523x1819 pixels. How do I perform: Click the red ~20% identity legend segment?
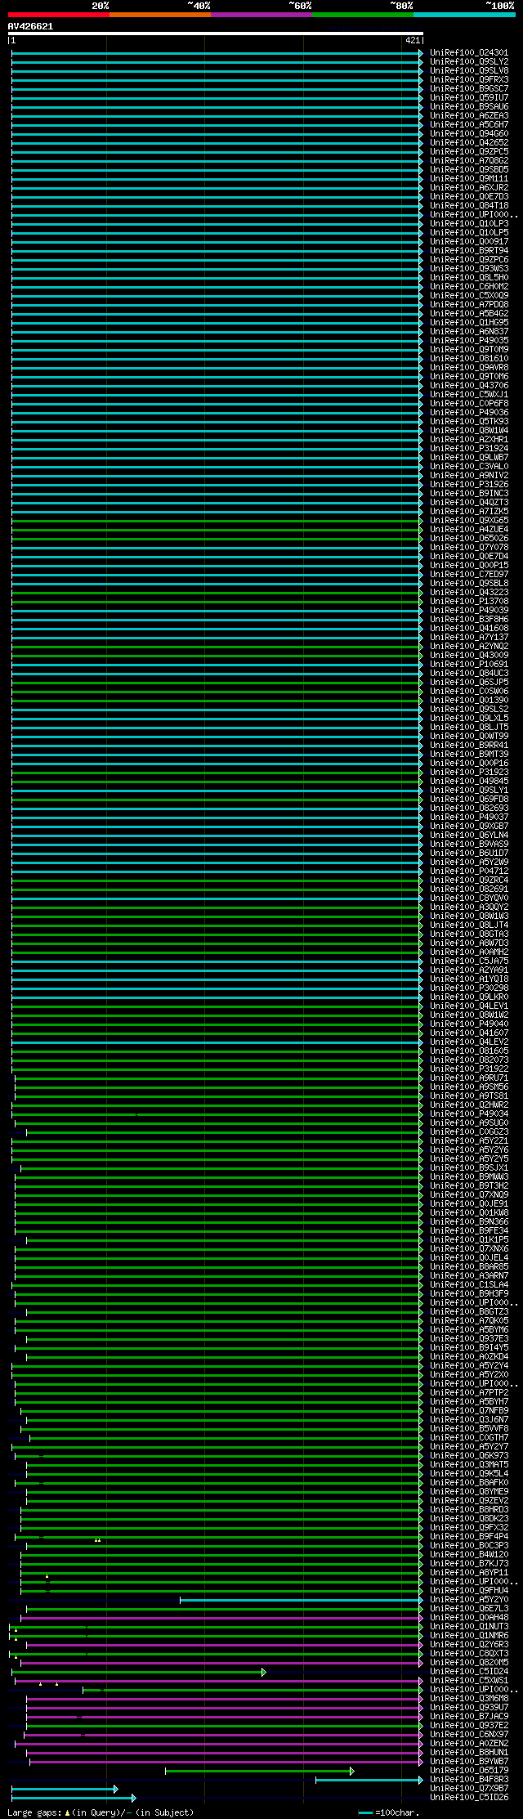tap(58, 15)
